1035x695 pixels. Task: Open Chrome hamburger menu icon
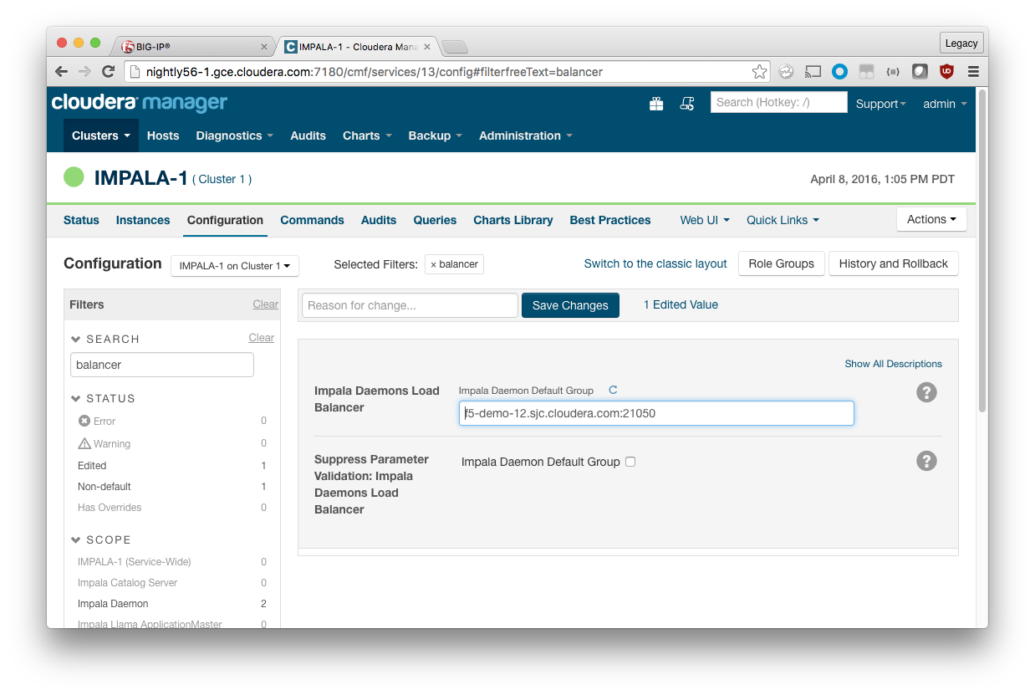click(973, 72)
